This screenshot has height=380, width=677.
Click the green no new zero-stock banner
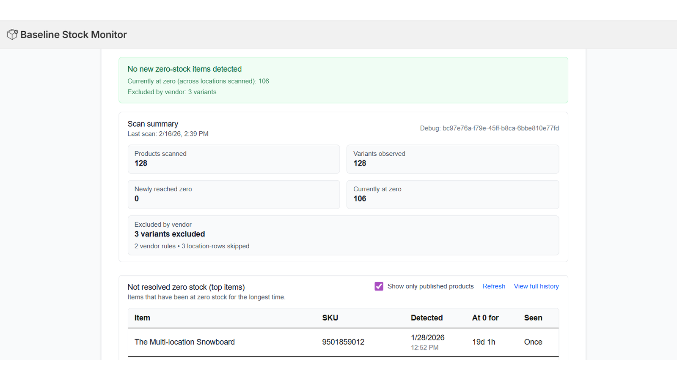click(343, 80)
